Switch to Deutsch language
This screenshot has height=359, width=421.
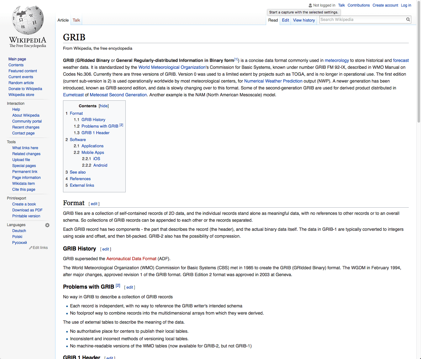point(19,231)
